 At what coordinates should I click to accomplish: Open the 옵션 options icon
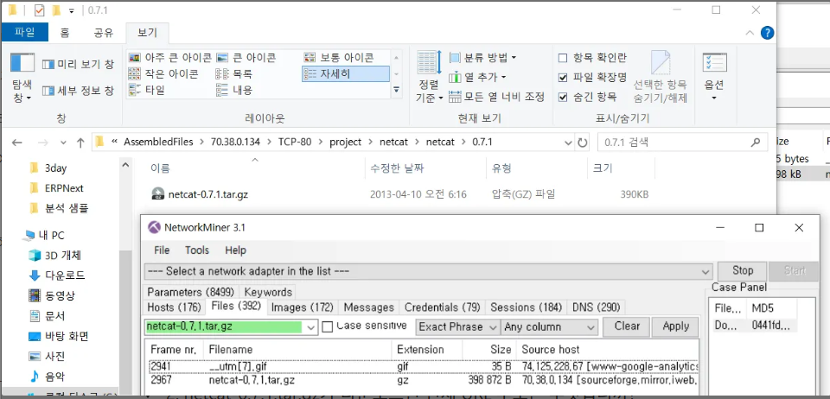[x=714, y=62]
